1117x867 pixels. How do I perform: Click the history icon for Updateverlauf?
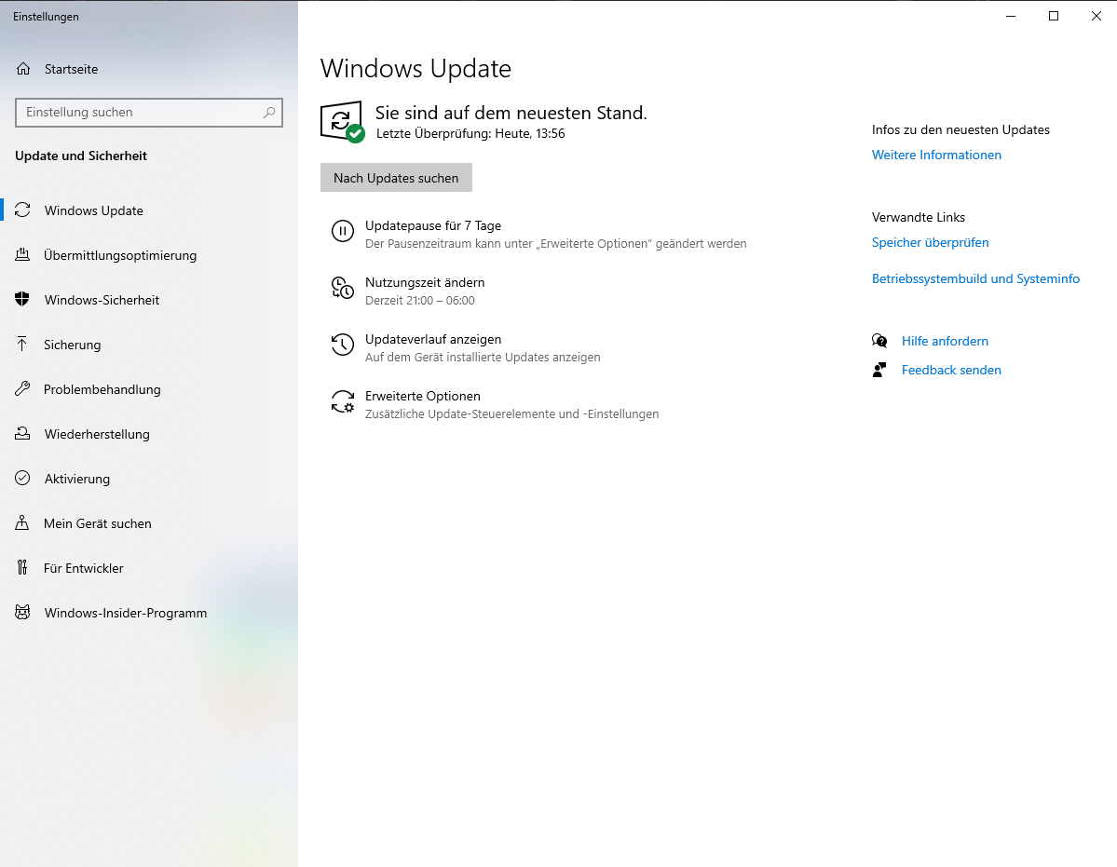pos(343,345)
